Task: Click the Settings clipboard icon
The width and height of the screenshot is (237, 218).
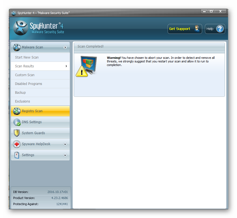Action: (x=17, y=155)
